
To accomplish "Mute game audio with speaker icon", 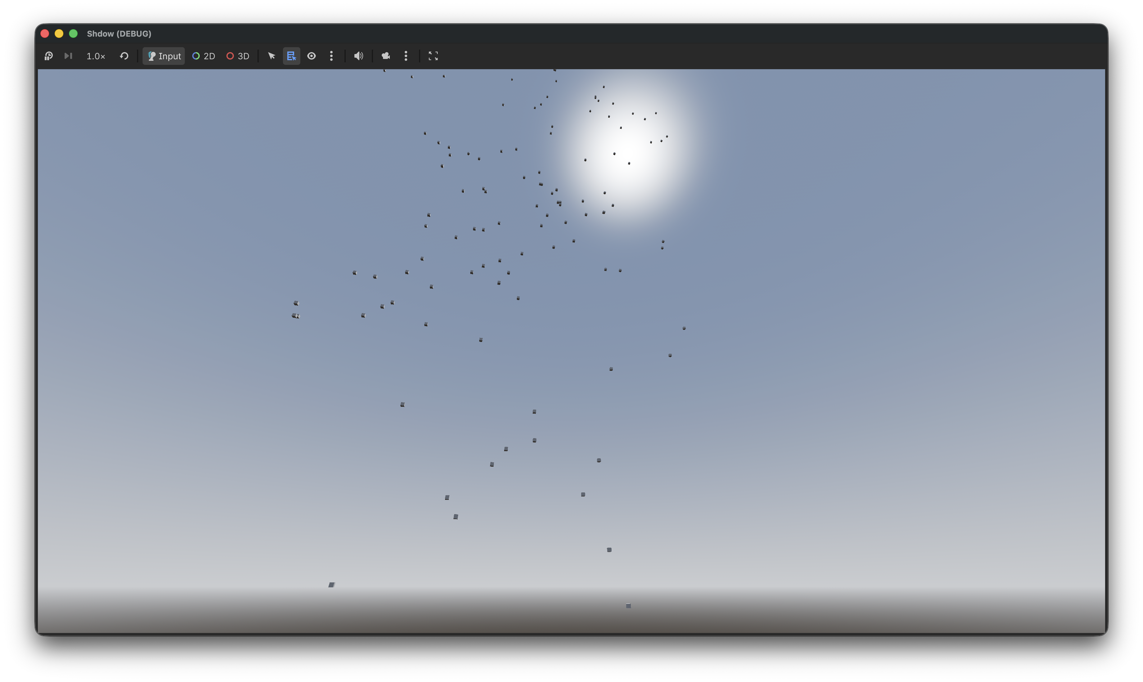I will pos(358,56).
